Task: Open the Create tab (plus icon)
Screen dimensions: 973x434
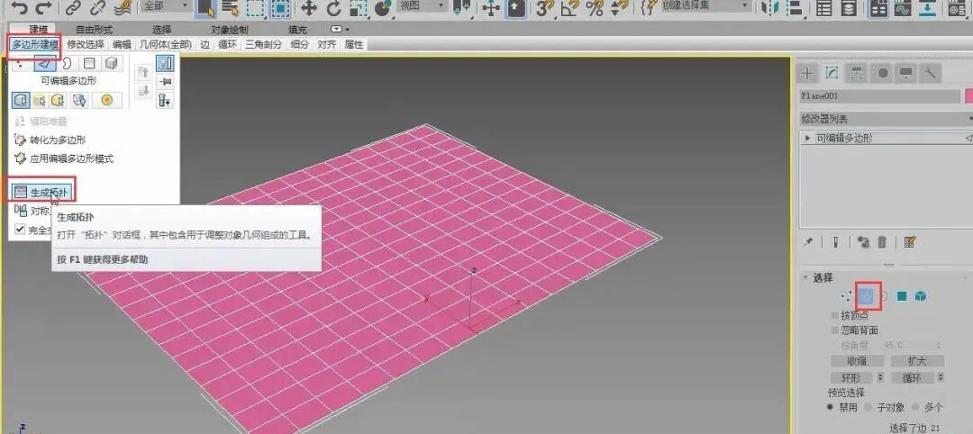Action: [806, 73]
